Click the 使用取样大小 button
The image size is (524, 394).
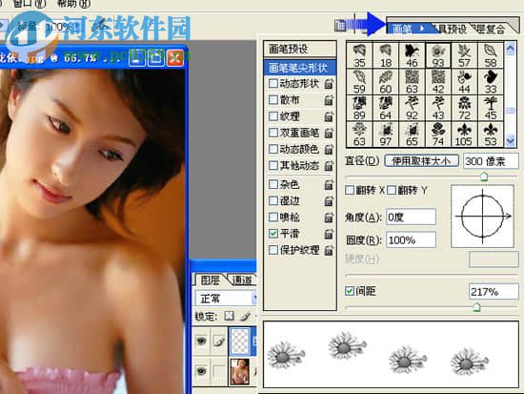coord(421,161)
